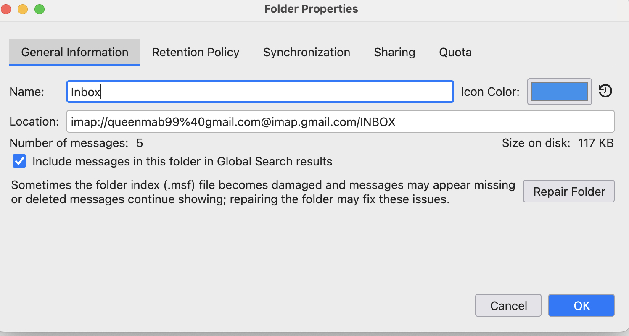Close the Folder Properties window
629x336 pixels.
6,9
